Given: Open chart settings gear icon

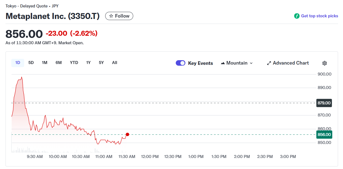Looking at the screenshot, I should (x=324, y=63).
